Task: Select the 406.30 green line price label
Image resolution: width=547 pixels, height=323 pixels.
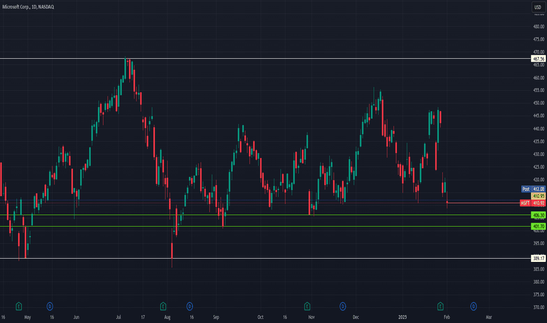Action: pyautogui.click(x=538, y=215)
